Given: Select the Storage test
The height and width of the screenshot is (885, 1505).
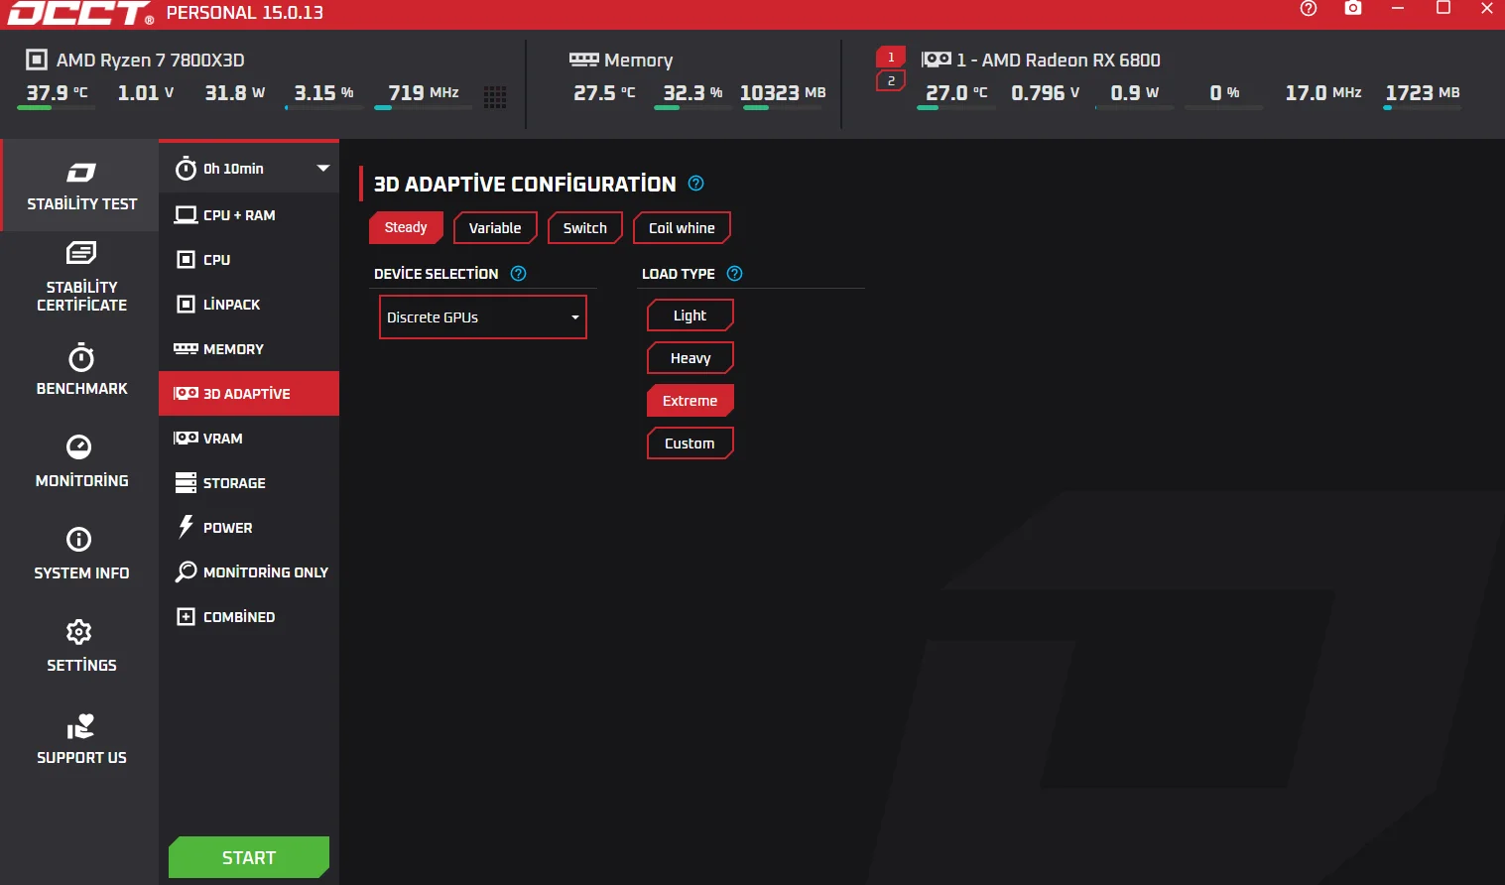Looking at the screenshot, I should [x=249, y=483].
